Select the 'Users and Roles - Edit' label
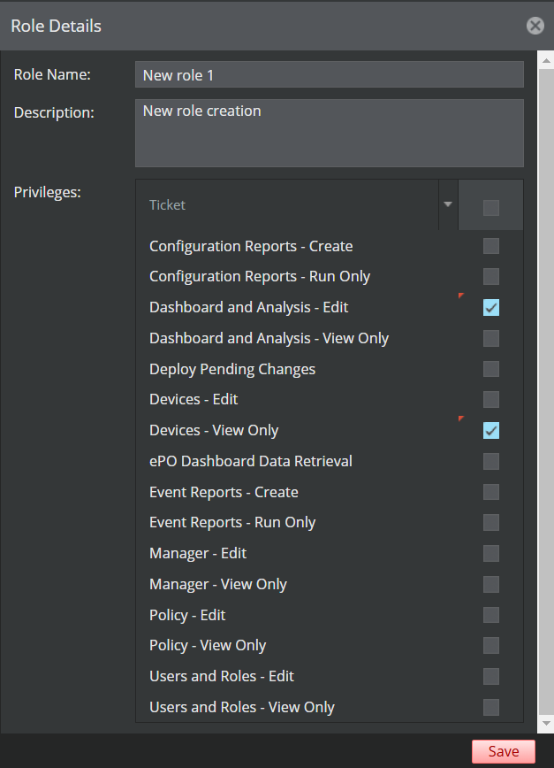 click(222, 676)
